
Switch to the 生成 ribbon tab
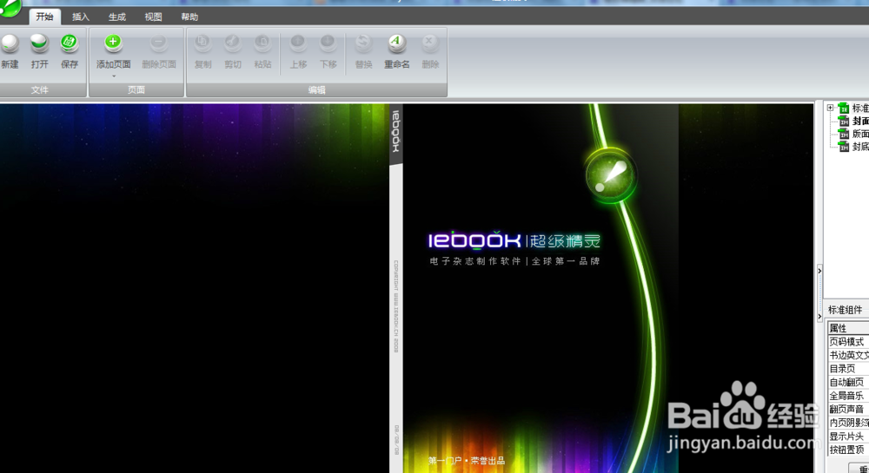coord(117,17)
